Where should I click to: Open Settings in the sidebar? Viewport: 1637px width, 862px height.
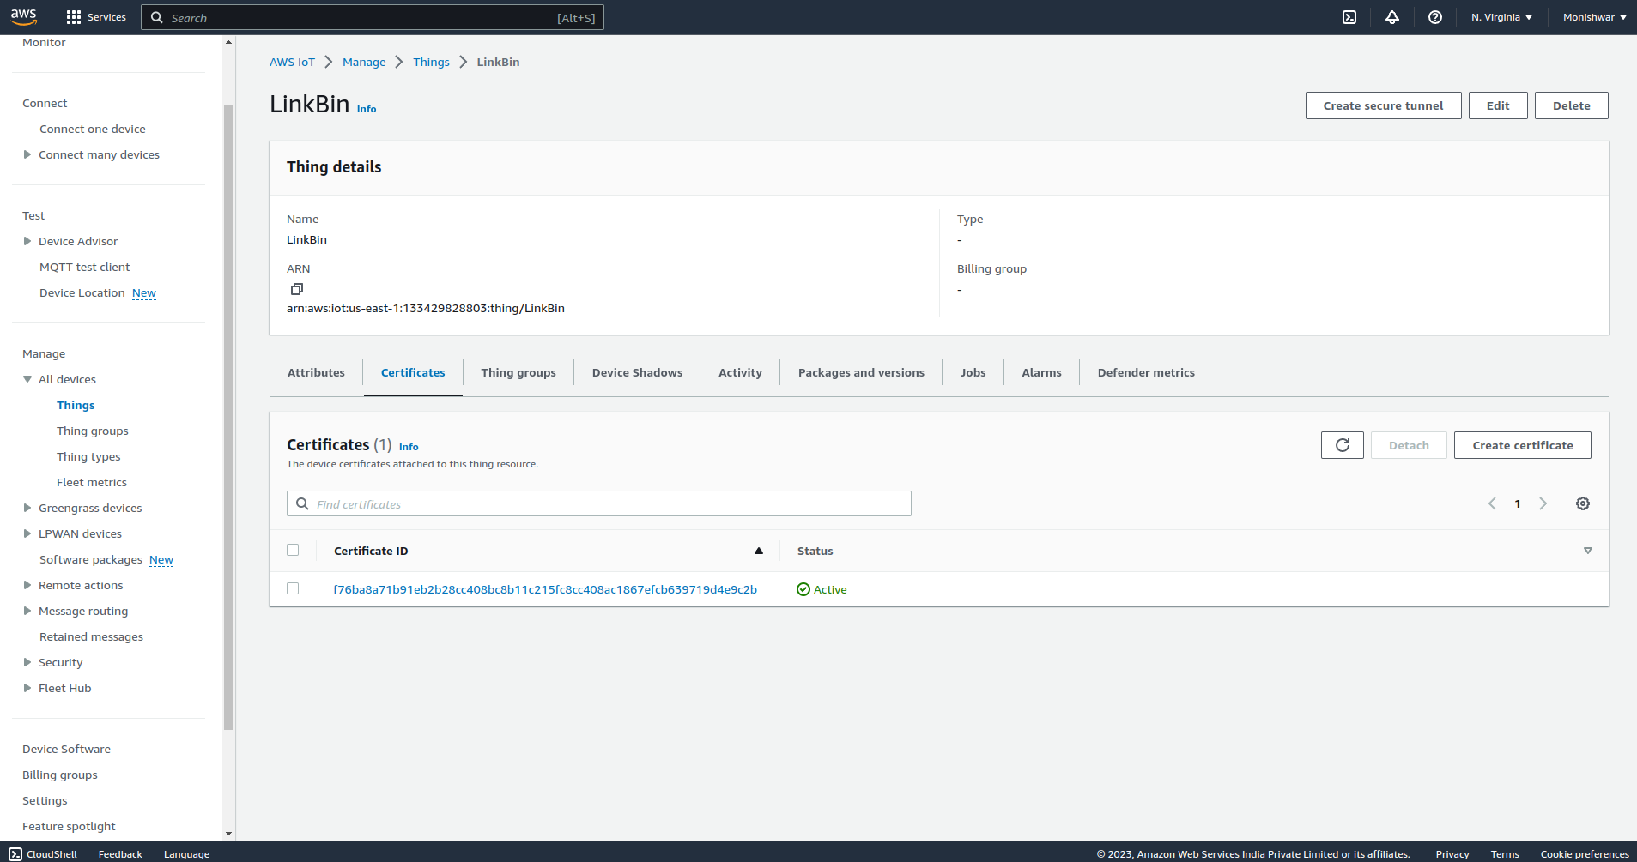point(45,800)
